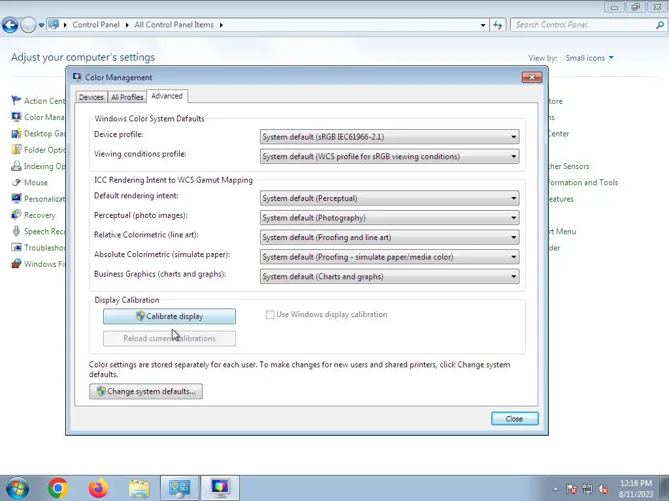Click the taskbar clock and date
The height and width of the screenshot is (501, 669).
pyautogui.click(x=636, y=488)
